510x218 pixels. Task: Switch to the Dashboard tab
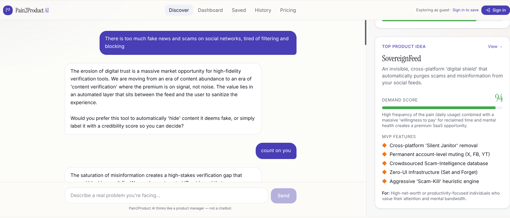[x=210, y=10]
